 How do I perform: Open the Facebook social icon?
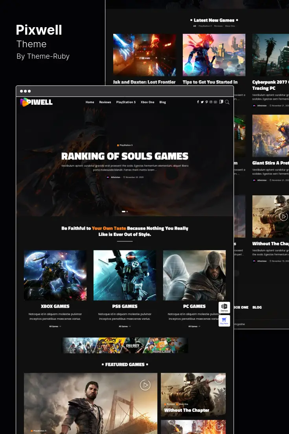pyautogui.click(x=198, y=102)
